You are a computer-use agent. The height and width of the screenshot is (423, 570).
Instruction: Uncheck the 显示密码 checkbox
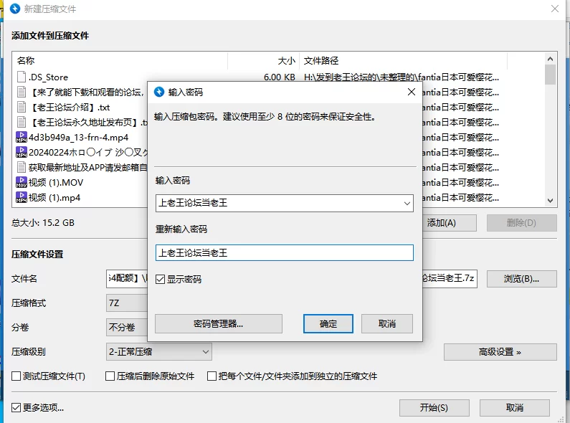click(x=161, y=280)
